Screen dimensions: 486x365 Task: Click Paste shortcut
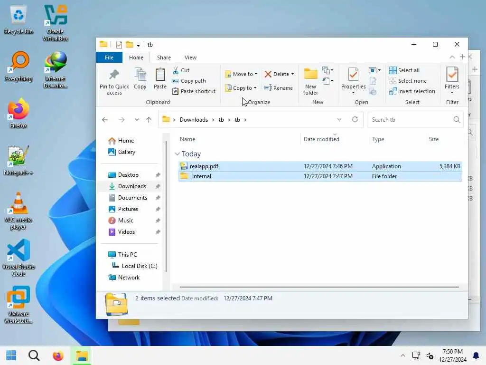(194, 91)
